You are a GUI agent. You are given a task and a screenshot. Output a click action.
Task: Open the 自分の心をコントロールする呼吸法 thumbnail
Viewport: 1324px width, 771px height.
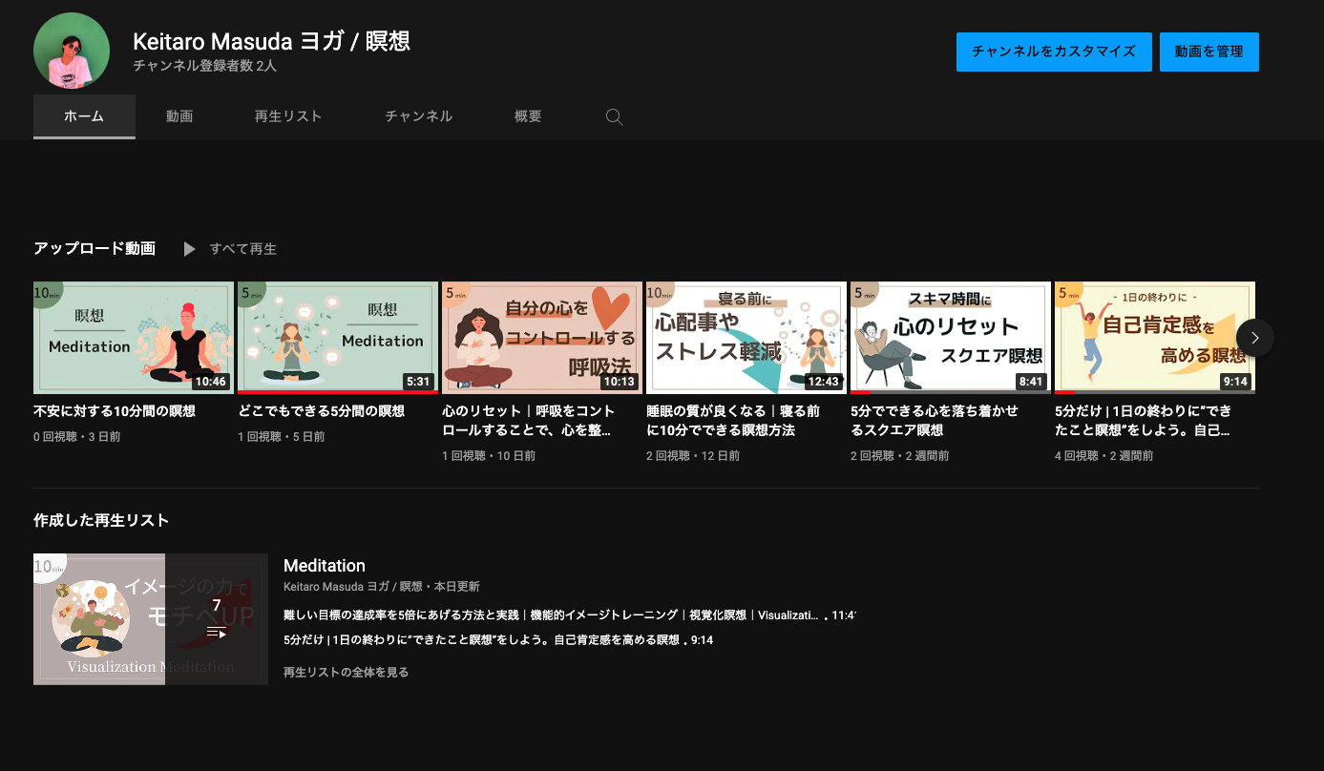(x=541, y=338)
